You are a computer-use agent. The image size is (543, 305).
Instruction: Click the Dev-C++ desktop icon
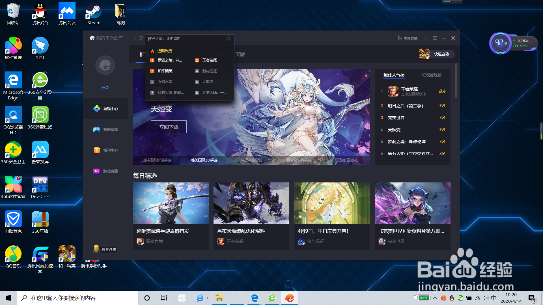pos(40,187)
